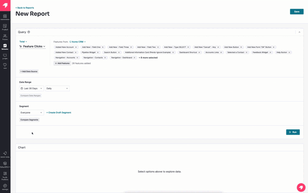The width and height of the screenshot is (308, 193).
Task: Click the cube icon in lower sidebar
Action: tap(5, 165)
